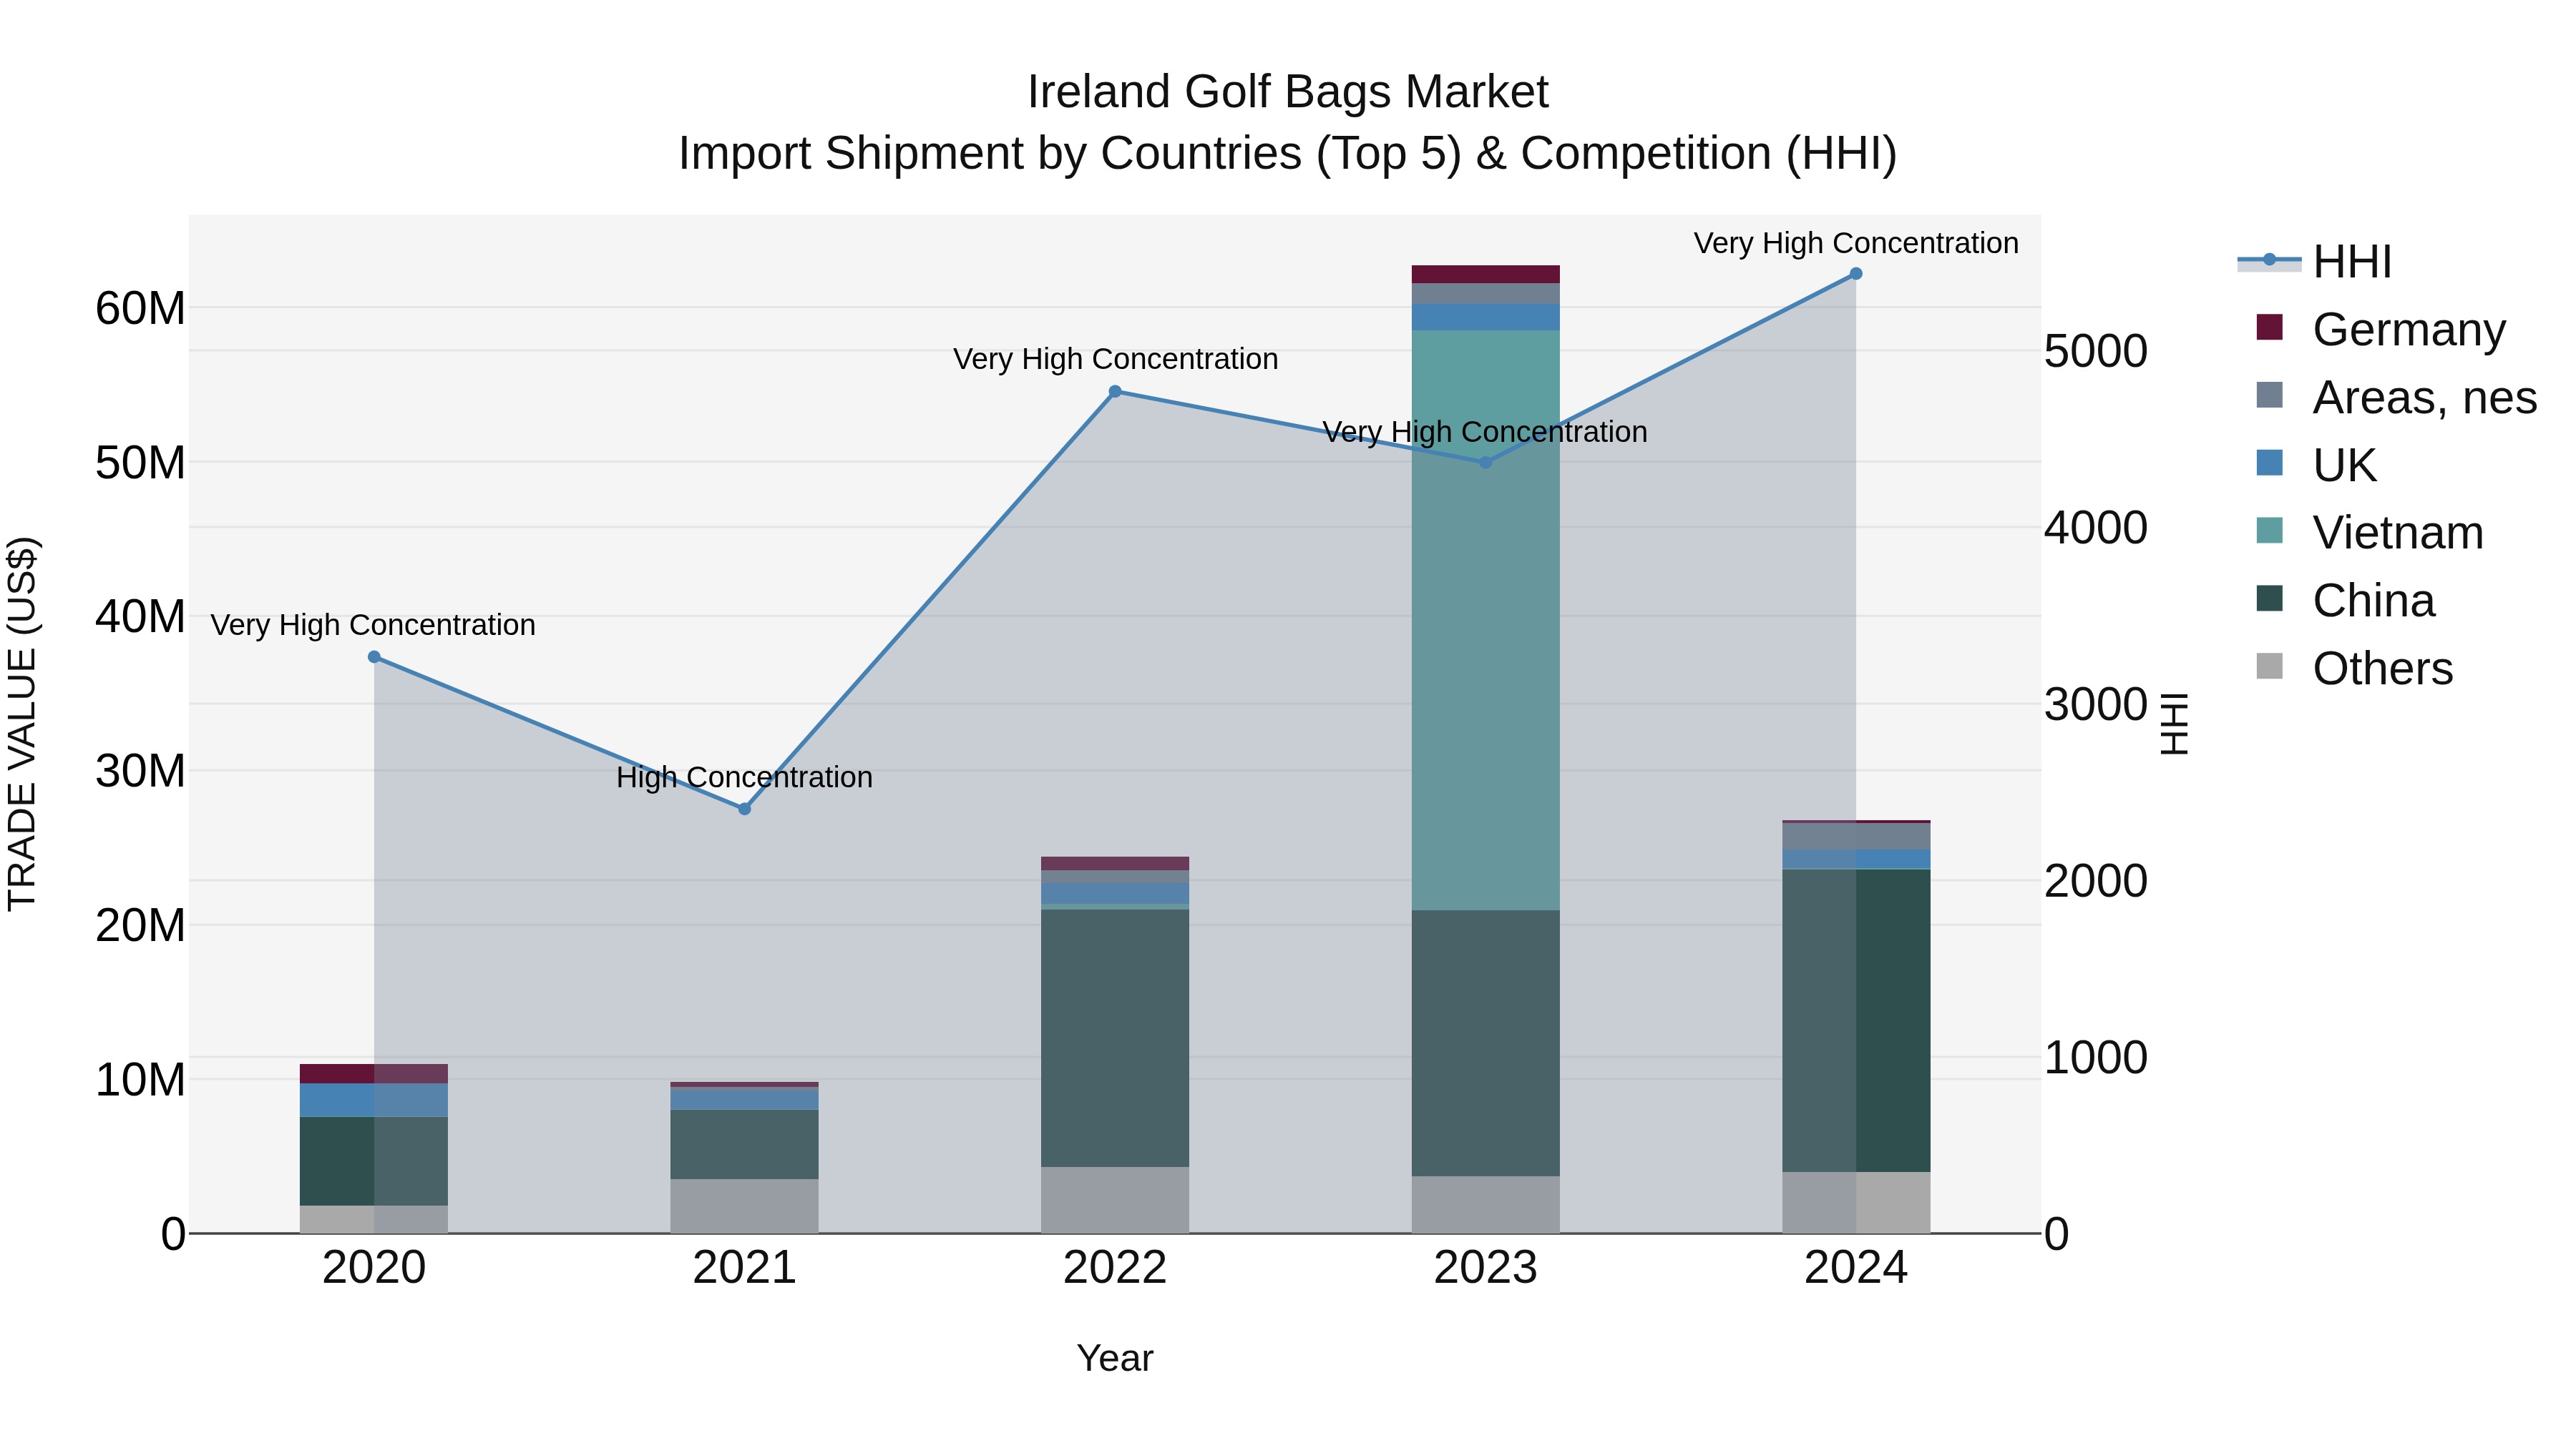This screenshot has width=2576, height=1448.
Task: Click the China segment of the 2021 bar
Action: coord(744,1144)
